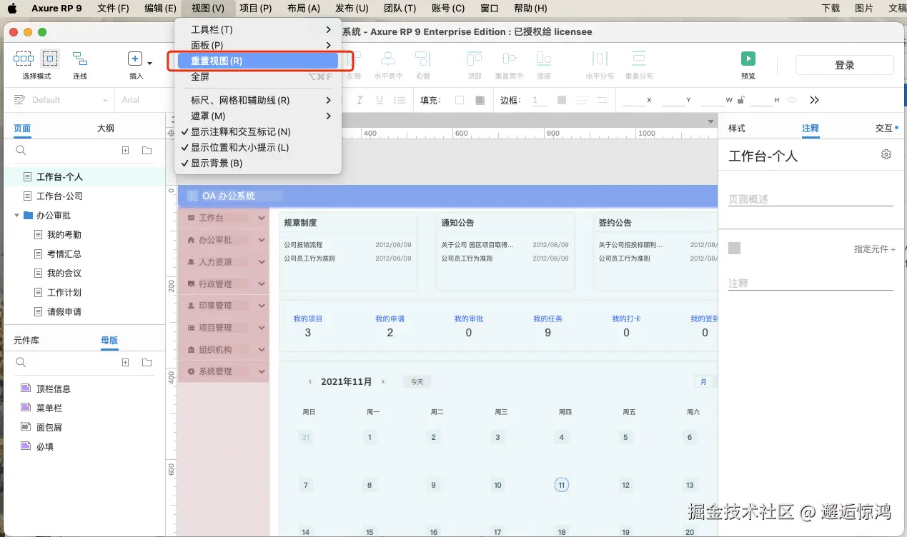This screenshot has width=907, height=537.
Task: Open the dropdown arrow beside 插入
Action: pos(150,63)
